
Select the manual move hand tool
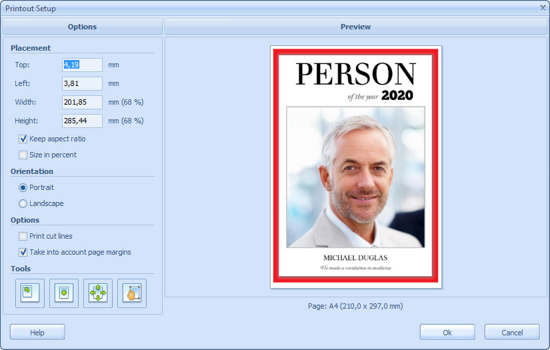click(132, 293)
